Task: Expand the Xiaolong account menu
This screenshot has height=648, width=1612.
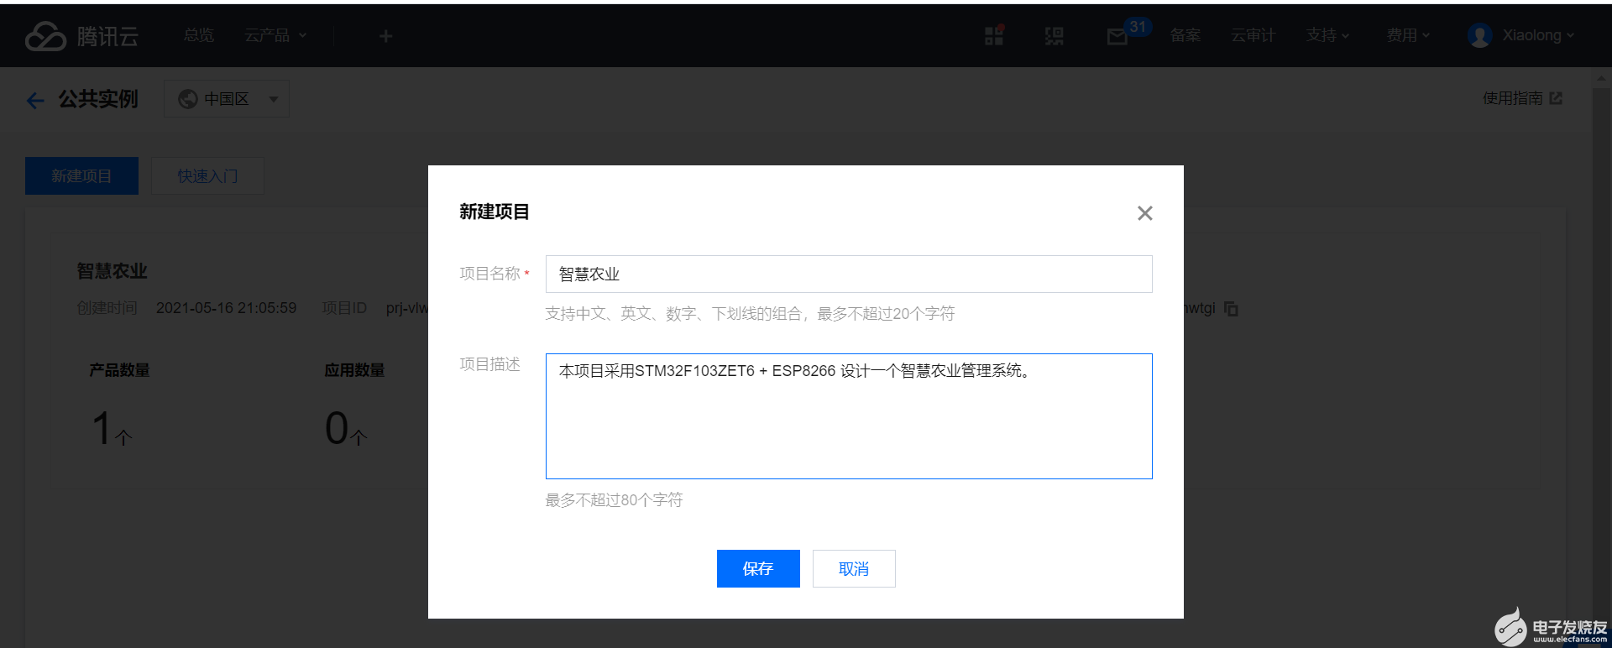Action: point(1538,35)
